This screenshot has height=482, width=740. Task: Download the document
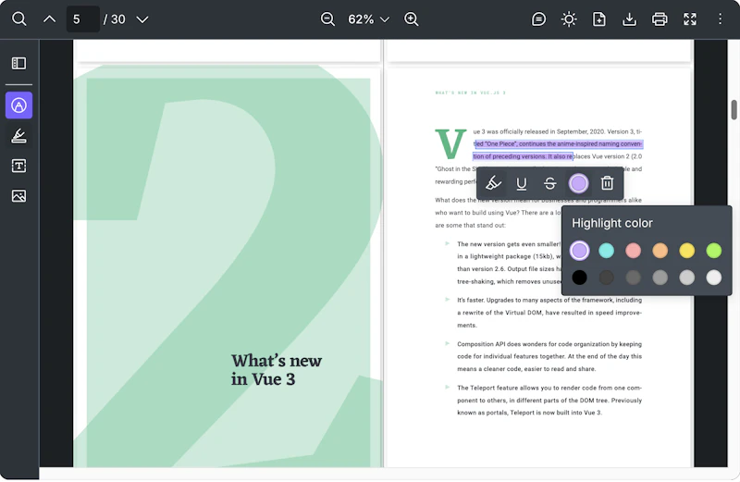click(x=629, y=19)
